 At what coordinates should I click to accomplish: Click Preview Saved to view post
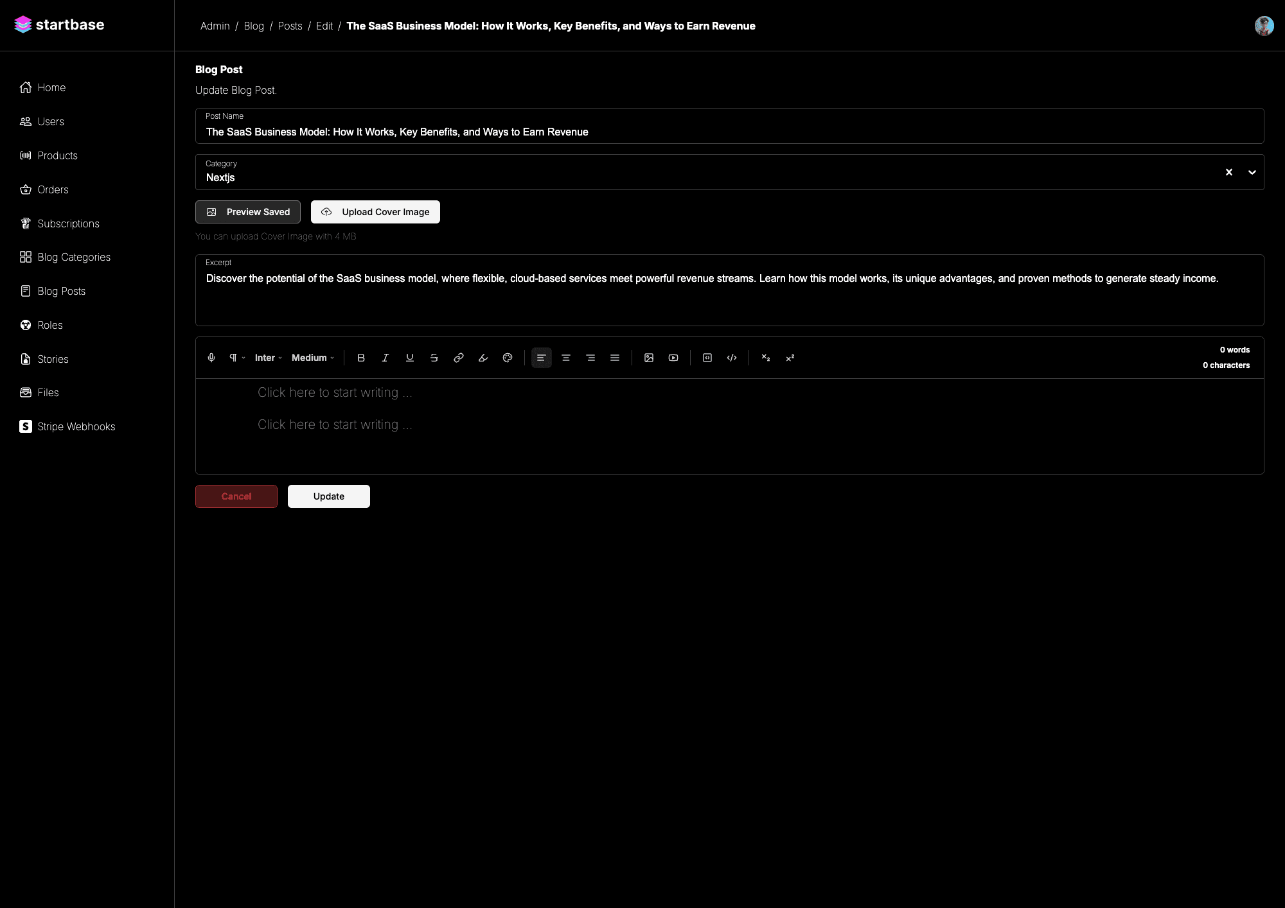[x=248, y=211]
